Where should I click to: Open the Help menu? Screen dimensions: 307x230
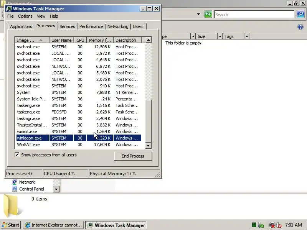coord(54,16)
